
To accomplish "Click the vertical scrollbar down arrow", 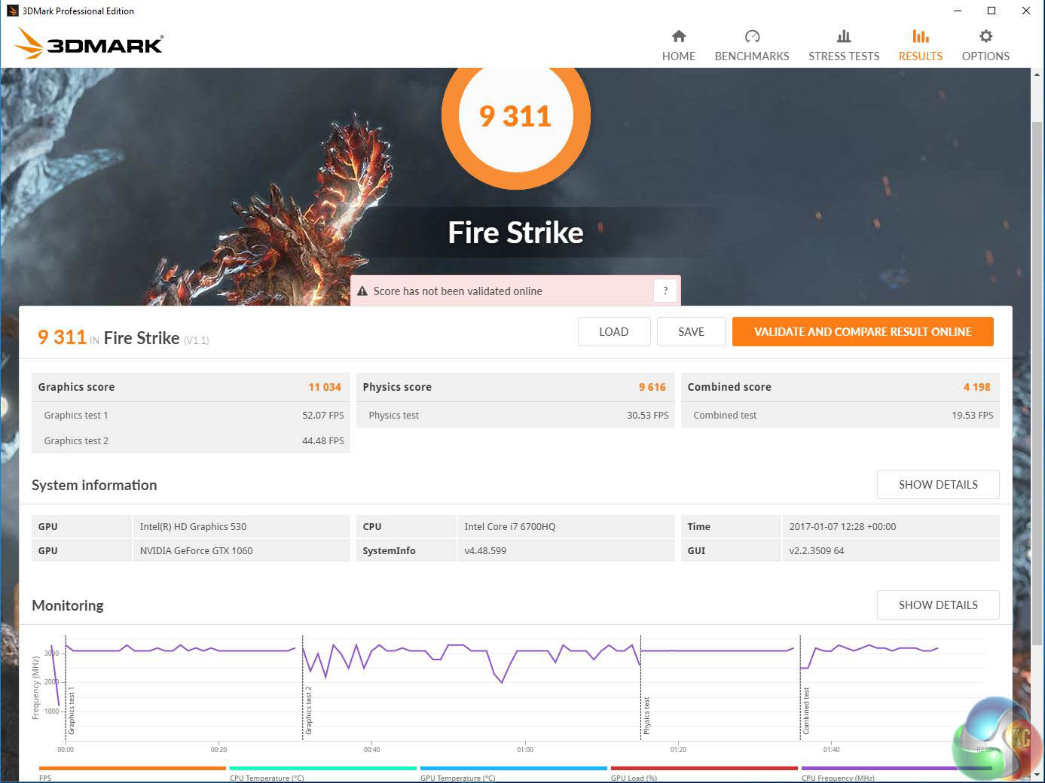I will [1037, 774].
